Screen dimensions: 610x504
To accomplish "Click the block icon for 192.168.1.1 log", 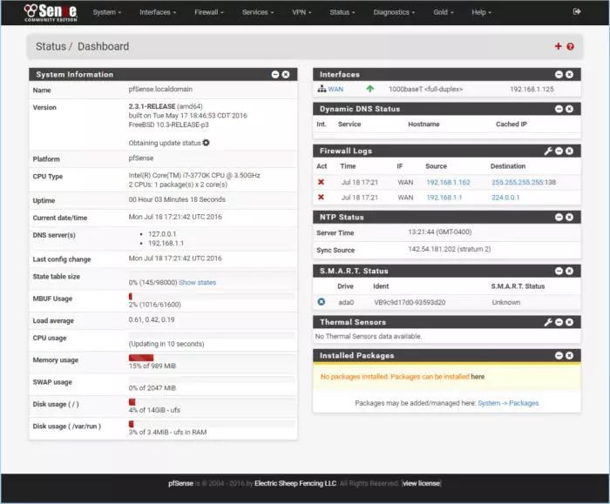I will coord(321,197).
